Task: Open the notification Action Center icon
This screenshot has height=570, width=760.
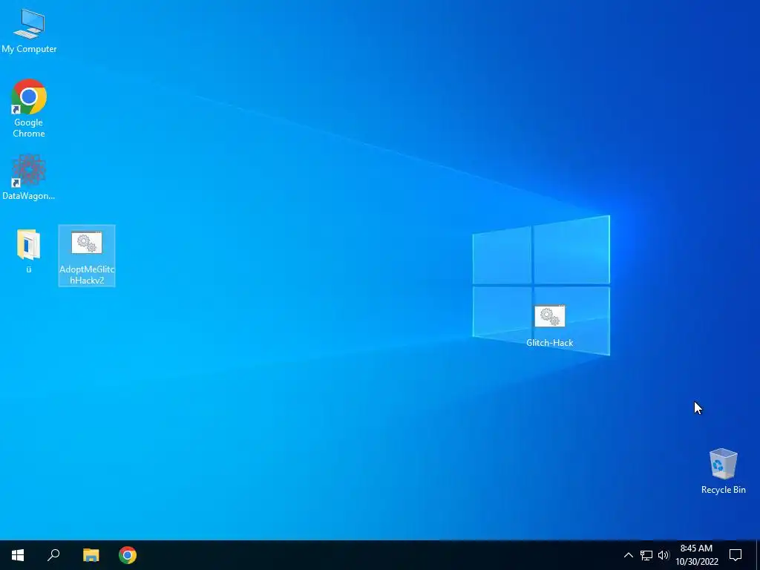Action: (x=736, y=555)
